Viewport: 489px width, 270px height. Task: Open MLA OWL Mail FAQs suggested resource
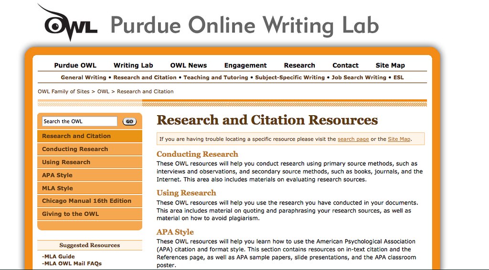tap(72, 263)
